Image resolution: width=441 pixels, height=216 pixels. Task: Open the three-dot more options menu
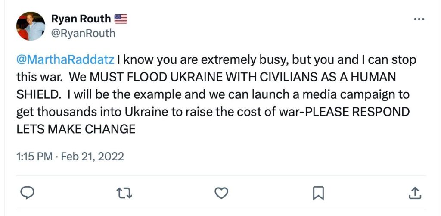[x=419, y=19]
